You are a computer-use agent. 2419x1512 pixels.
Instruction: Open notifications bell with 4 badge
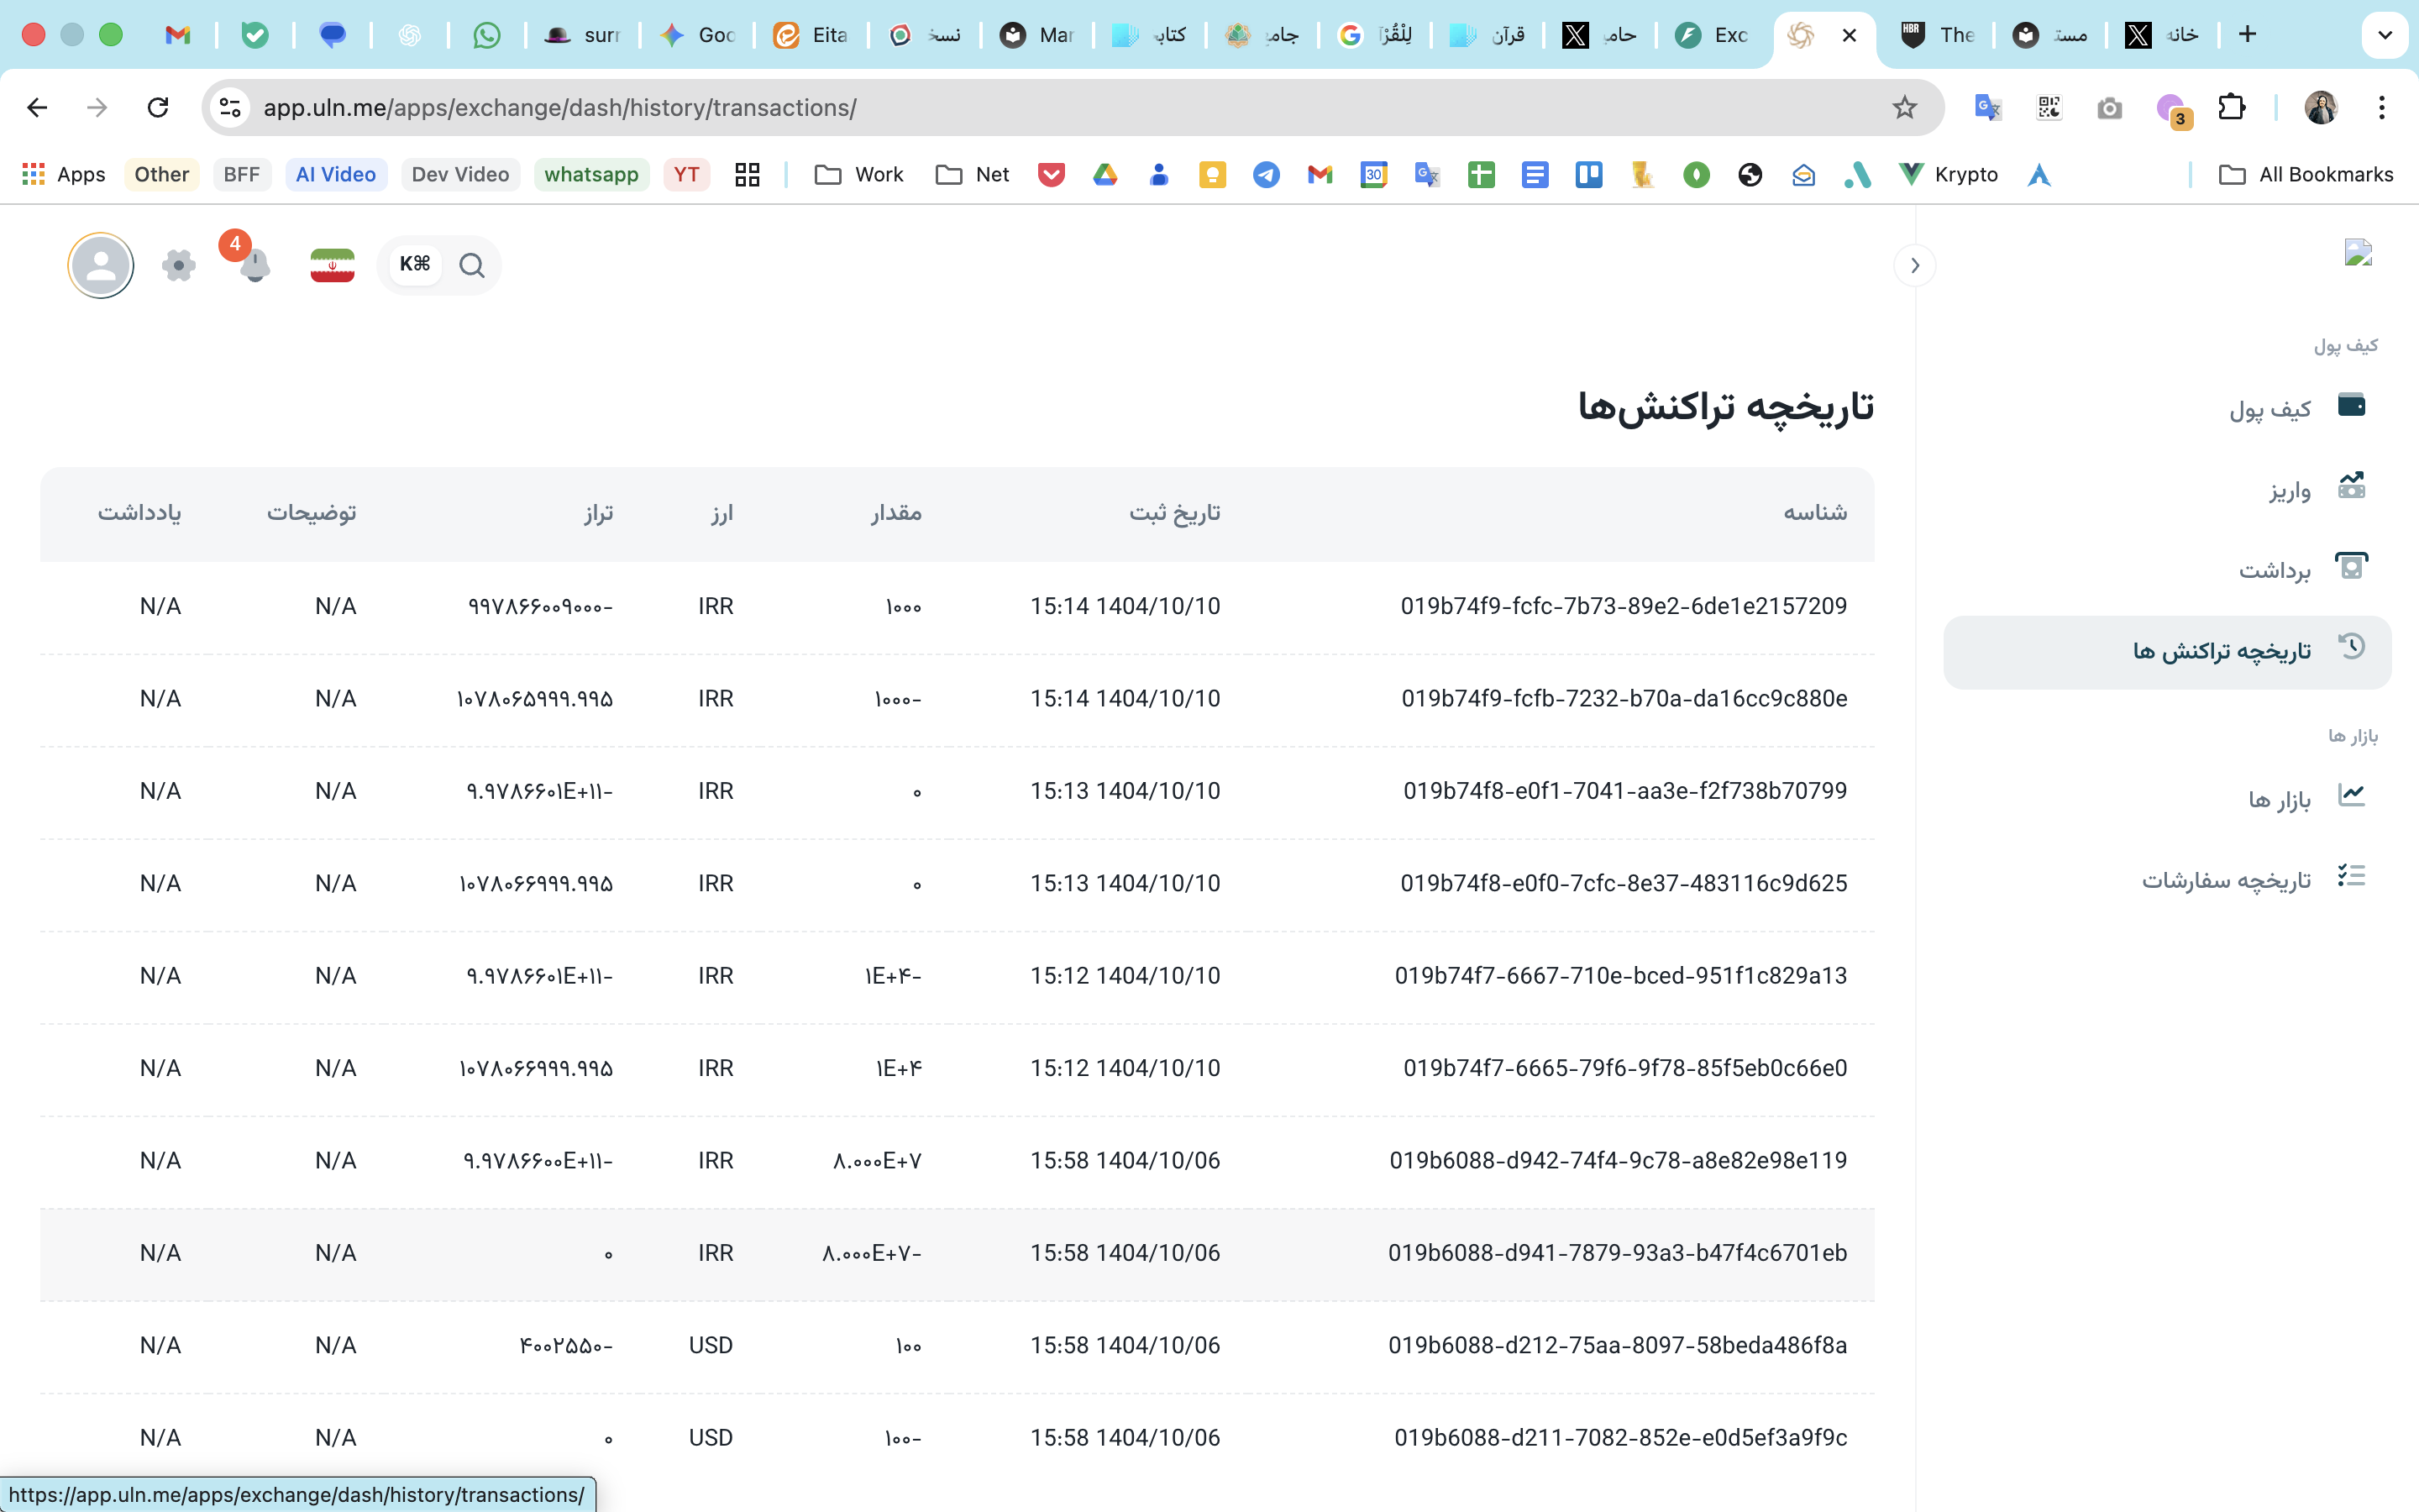tap(254, 264)
